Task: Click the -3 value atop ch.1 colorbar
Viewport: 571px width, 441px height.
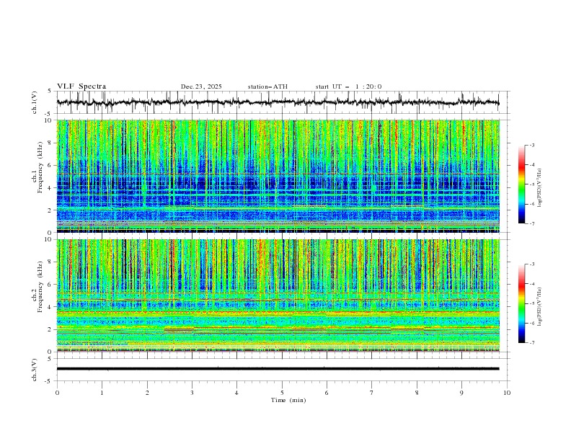Action: 531,146
